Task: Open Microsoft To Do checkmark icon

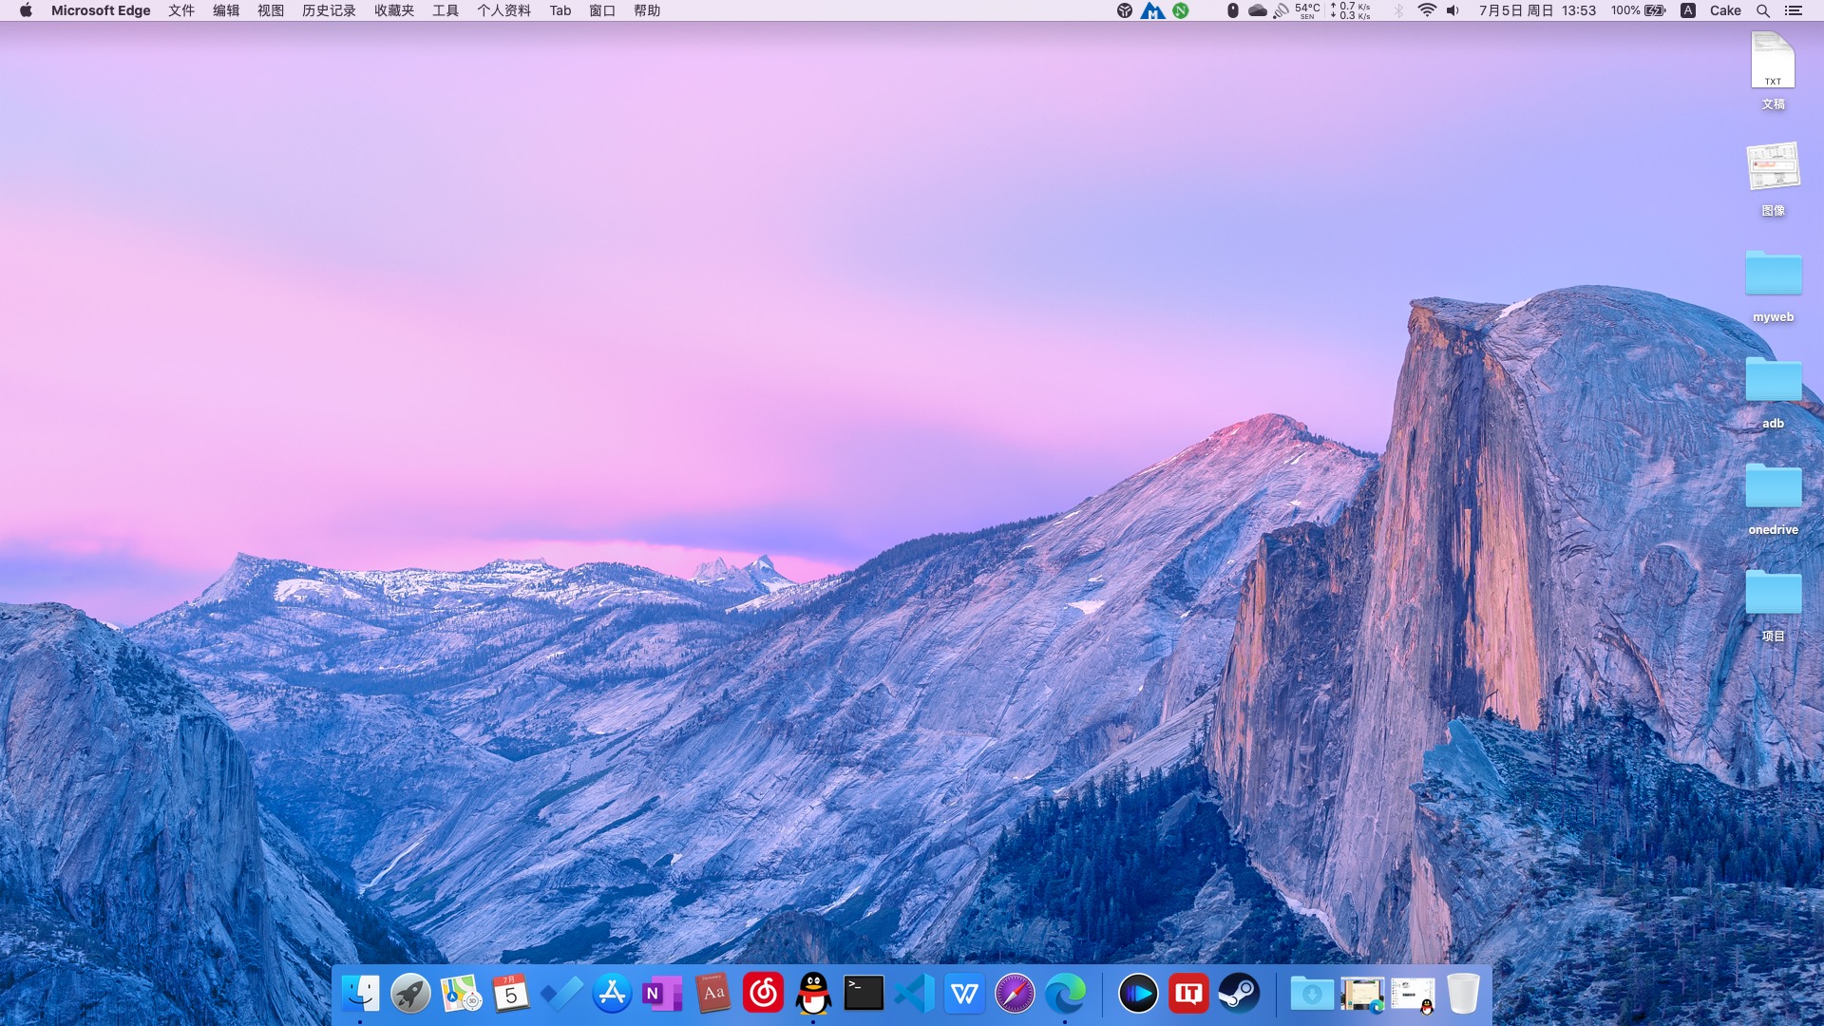Action: (x=561, y=994)
